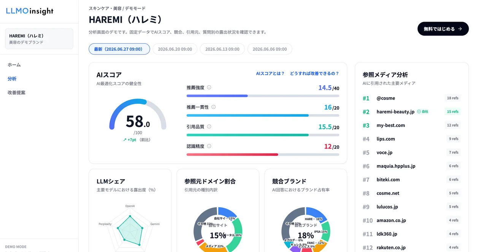Click the IPSA 15% chart label

(x=320, y=232)
